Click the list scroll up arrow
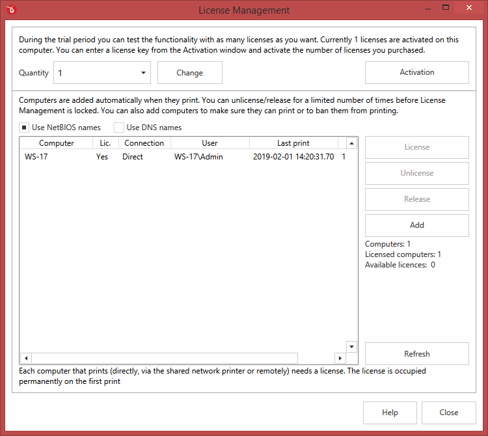This screenshot has height=436, width=488. (x=351, y=143)
